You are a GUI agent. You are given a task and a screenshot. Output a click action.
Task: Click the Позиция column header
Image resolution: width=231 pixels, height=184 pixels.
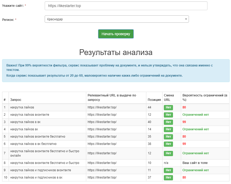pyautogui.click(x=154, y=100)
